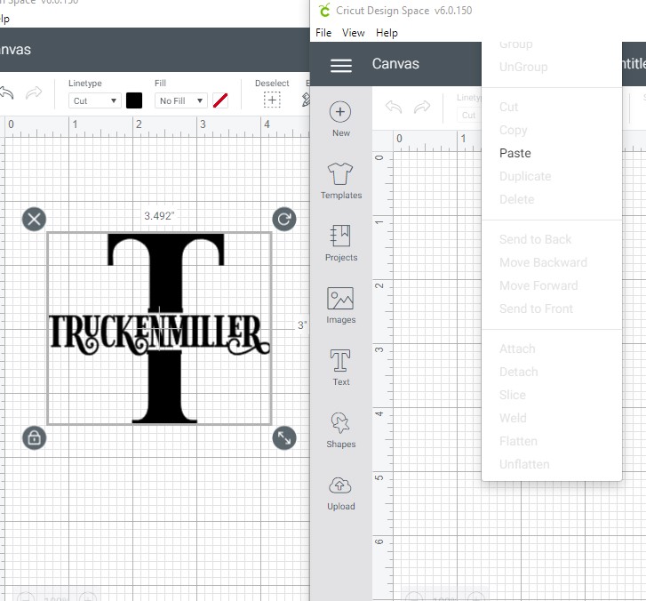This screenshot has height=601, width=646.
Task: Click Canvas title in right window
Action: (x=395, y=64)
